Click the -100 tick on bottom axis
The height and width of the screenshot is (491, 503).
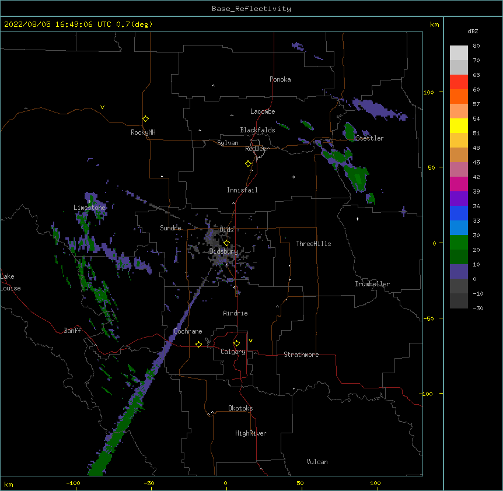(x=73, y=483)
